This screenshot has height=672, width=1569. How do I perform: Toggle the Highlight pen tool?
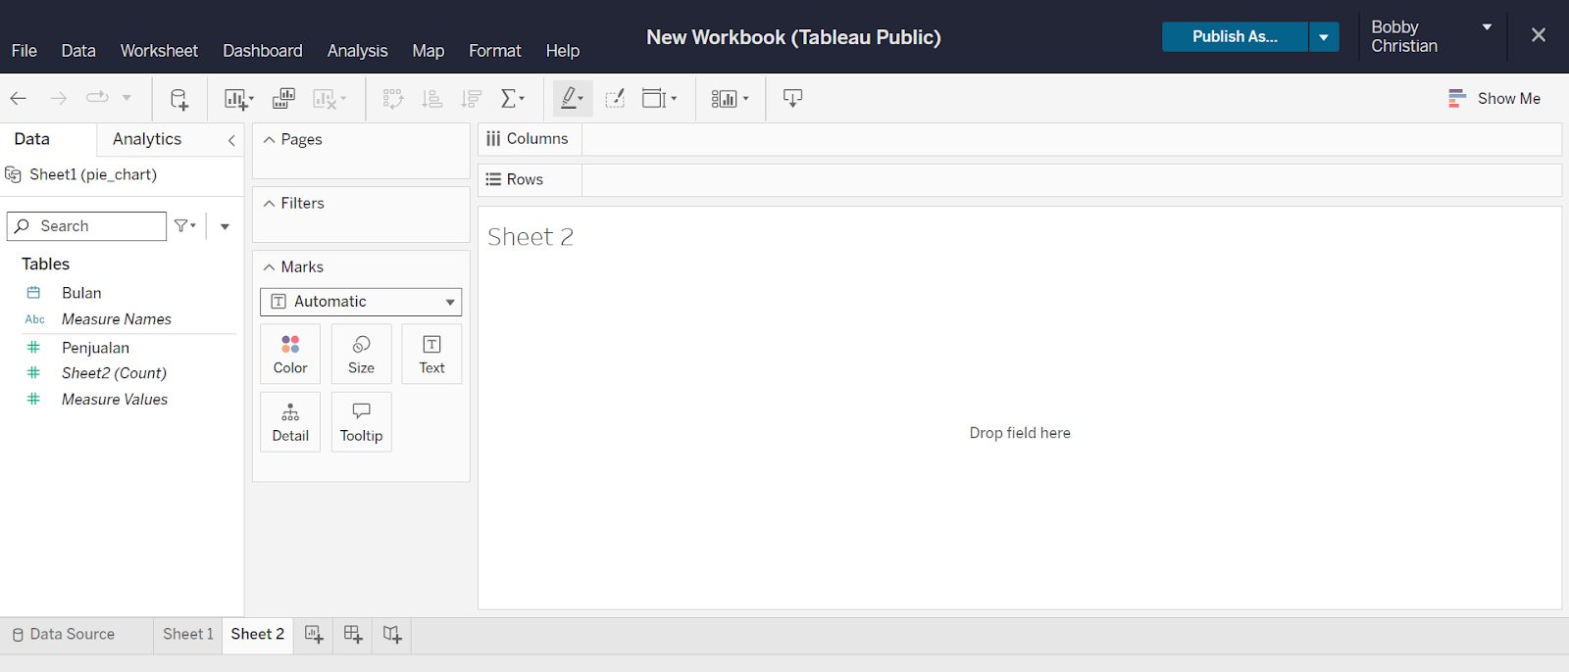(569, 98)
